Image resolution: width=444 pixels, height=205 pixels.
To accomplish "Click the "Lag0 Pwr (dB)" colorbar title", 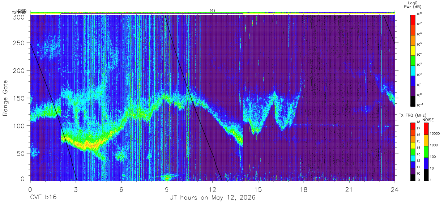I will point(414,4).
